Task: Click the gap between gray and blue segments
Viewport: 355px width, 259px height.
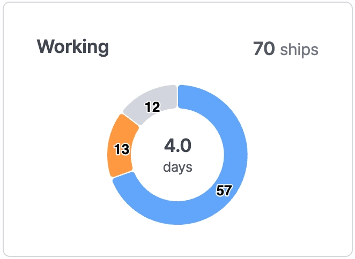Action: pos(177,96)
